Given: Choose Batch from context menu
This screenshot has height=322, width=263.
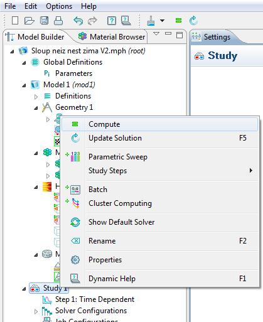Looking at the screenshot, I should pyautogui.click(x=160, y=190).
